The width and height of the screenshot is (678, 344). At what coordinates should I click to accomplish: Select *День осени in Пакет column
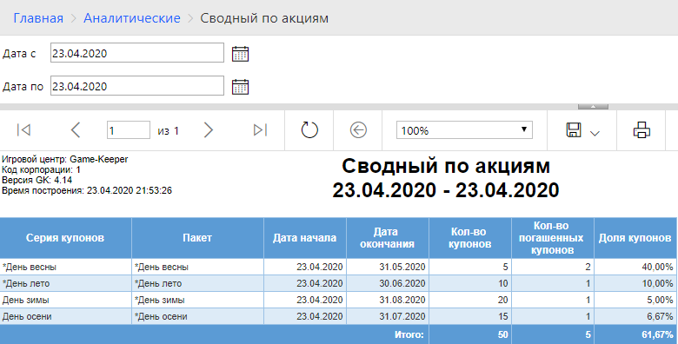[x=161, y=316]
